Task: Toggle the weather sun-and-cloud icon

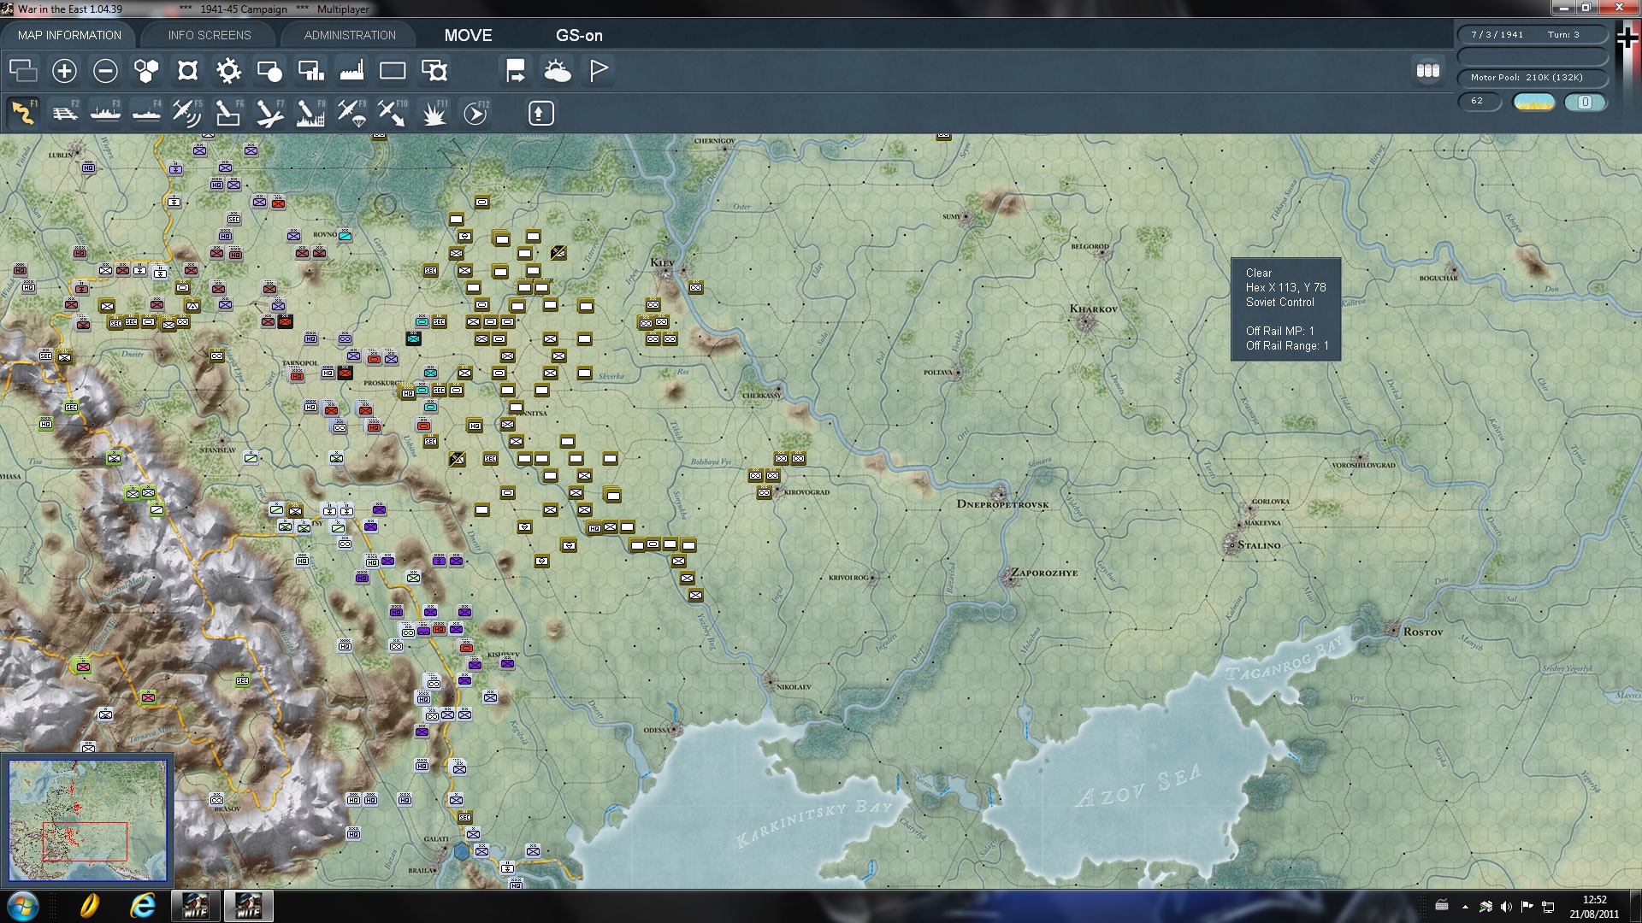Action: click(x=557, y=70)
